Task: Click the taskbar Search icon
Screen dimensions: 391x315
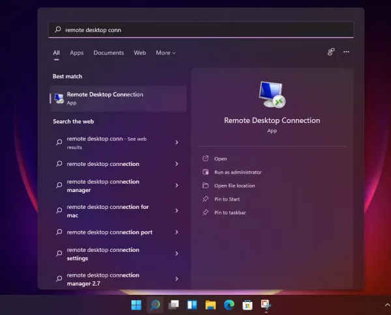Action: (x=155, y=305)
